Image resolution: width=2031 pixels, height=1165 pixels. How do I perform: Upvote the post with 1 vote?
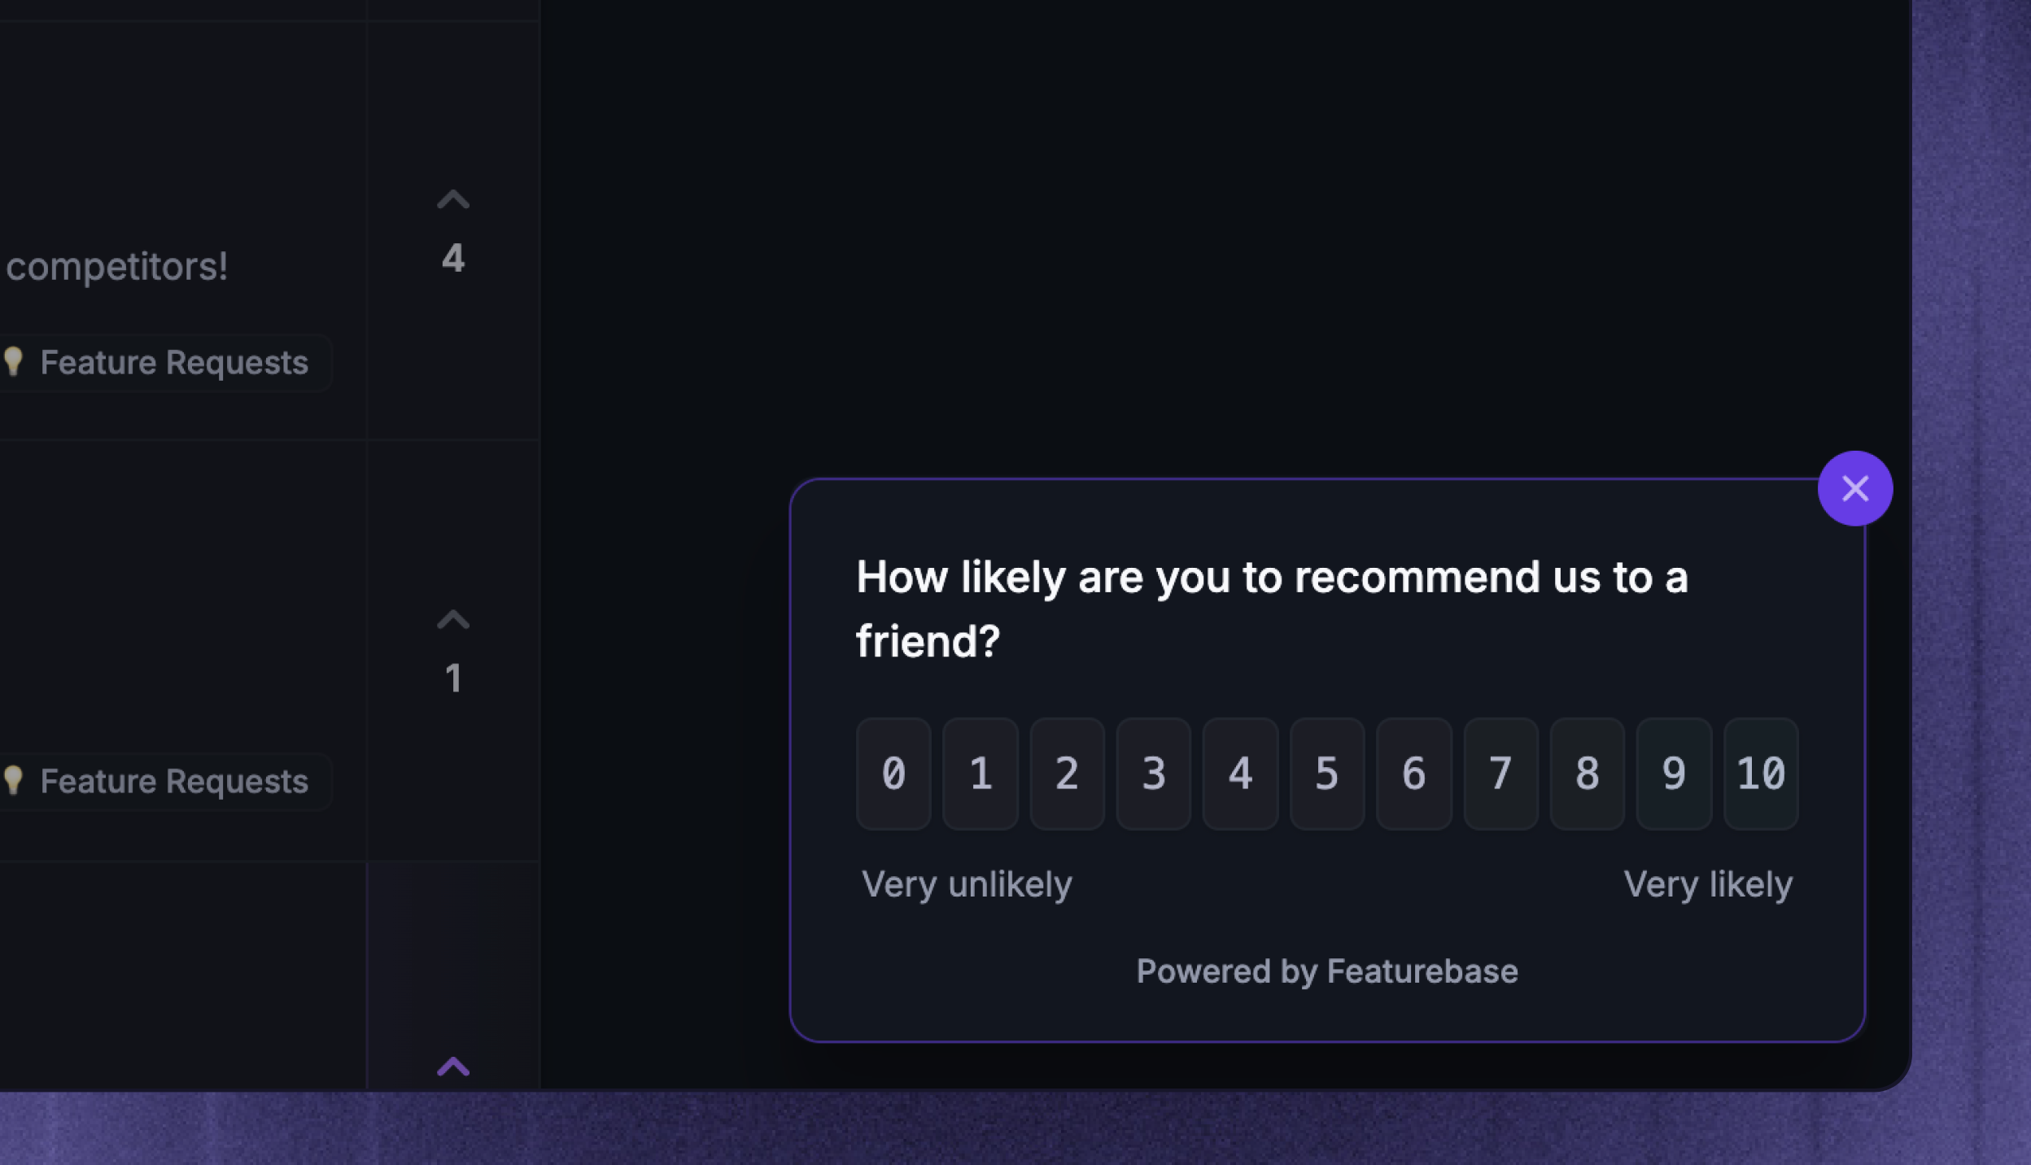[453, 620]
